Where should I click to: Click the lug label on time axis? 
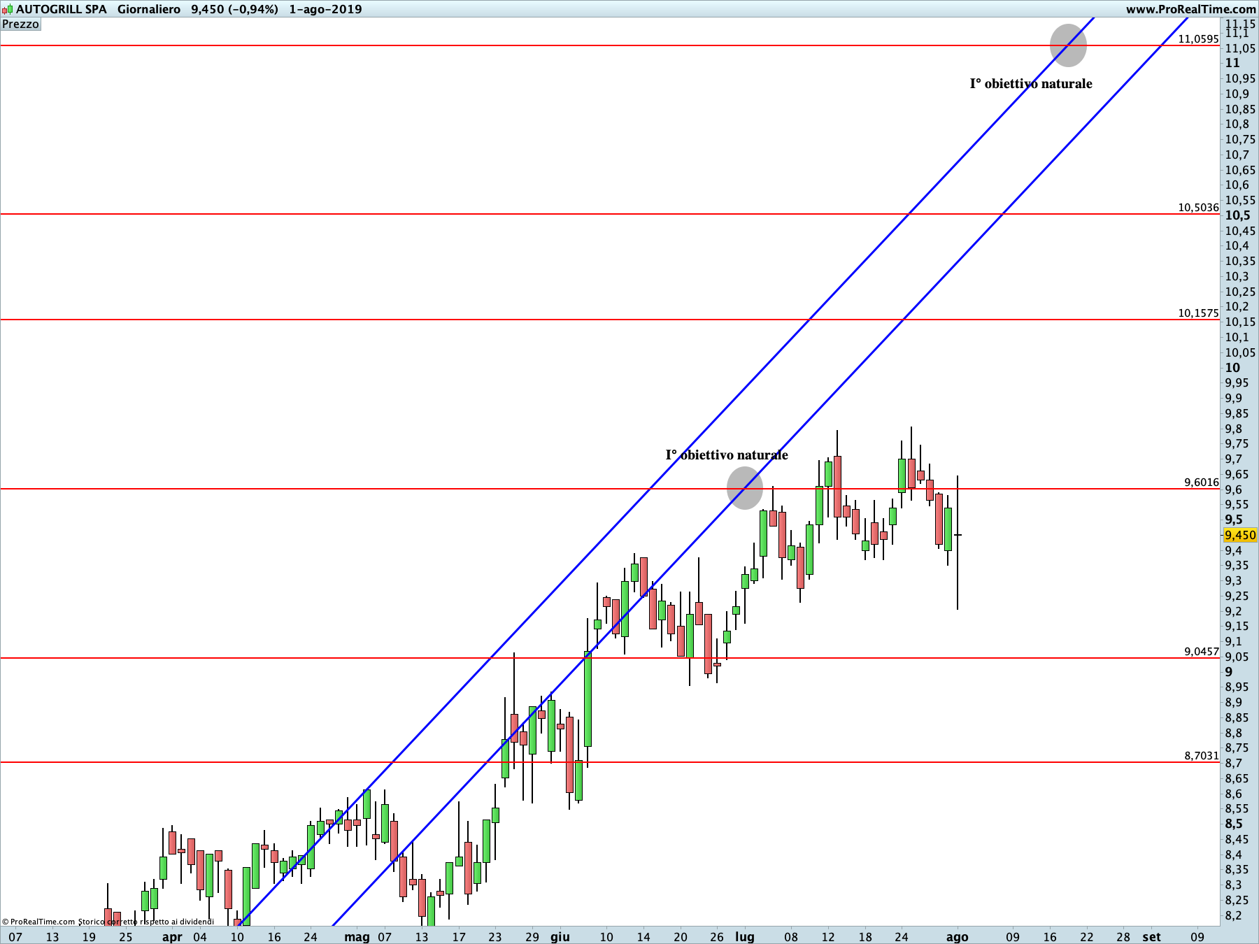click(x=745, y=937)
